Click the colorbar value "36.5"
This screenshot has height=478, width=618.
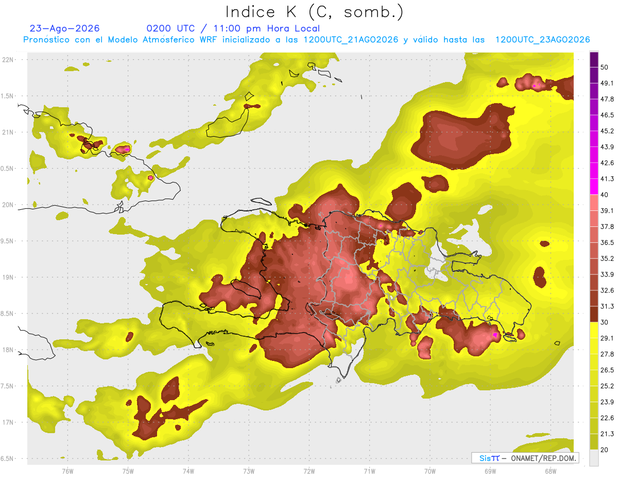pyautogui.click(x=608, y=243)
